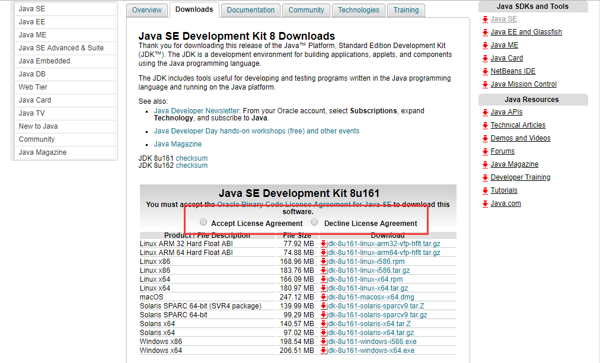Open Java Developer Day hands-on workshops link
The height and width of the screenshot is (363, 600).
click(x=256, y=131)
